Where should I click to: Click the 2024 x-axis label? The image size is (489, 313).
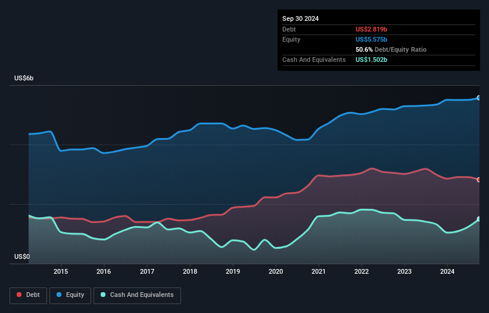point(447,271)
